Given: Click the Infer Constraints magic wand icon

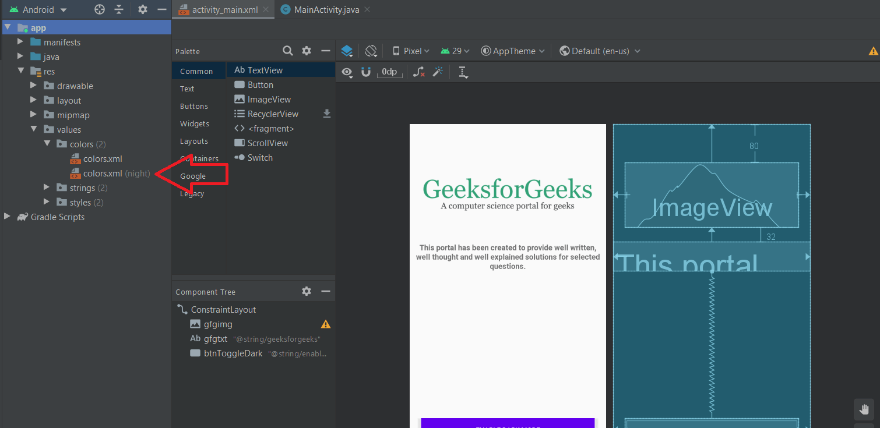Looking at the screenshot, I should [438, 72].
